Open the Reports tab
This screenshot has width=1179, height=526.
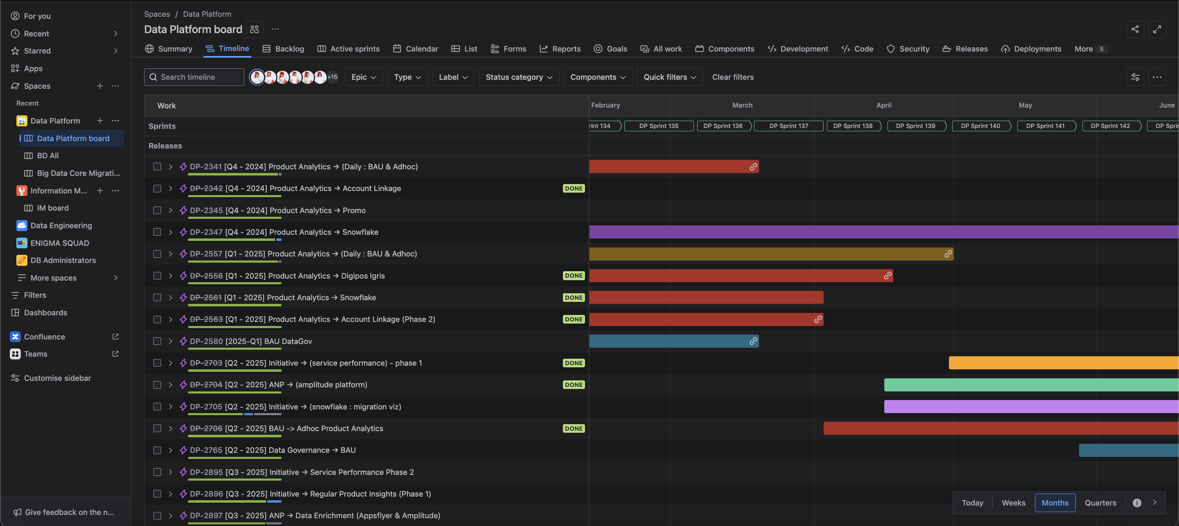pyautogui.click(x=560, y=49)
